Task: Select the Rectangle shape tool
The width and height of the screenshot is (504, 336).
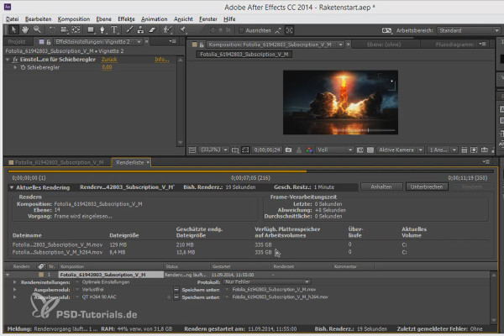Action: tap(91, 30)
